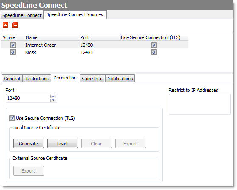Toggle TLS checkbox in Kiosk row
The width and height of the screenshot is (237, 190).
coord(154,52)
